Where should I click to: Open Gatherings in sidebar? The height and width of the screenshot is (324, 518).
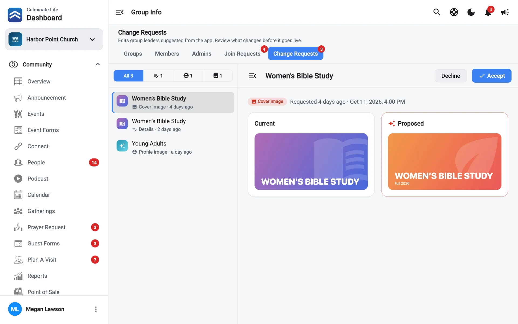54,211
